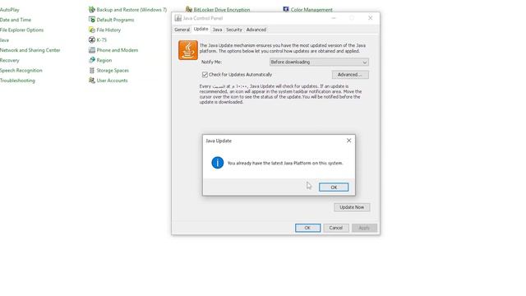
Task: Switch to the Security tab
Action: [x=233, y=30]
